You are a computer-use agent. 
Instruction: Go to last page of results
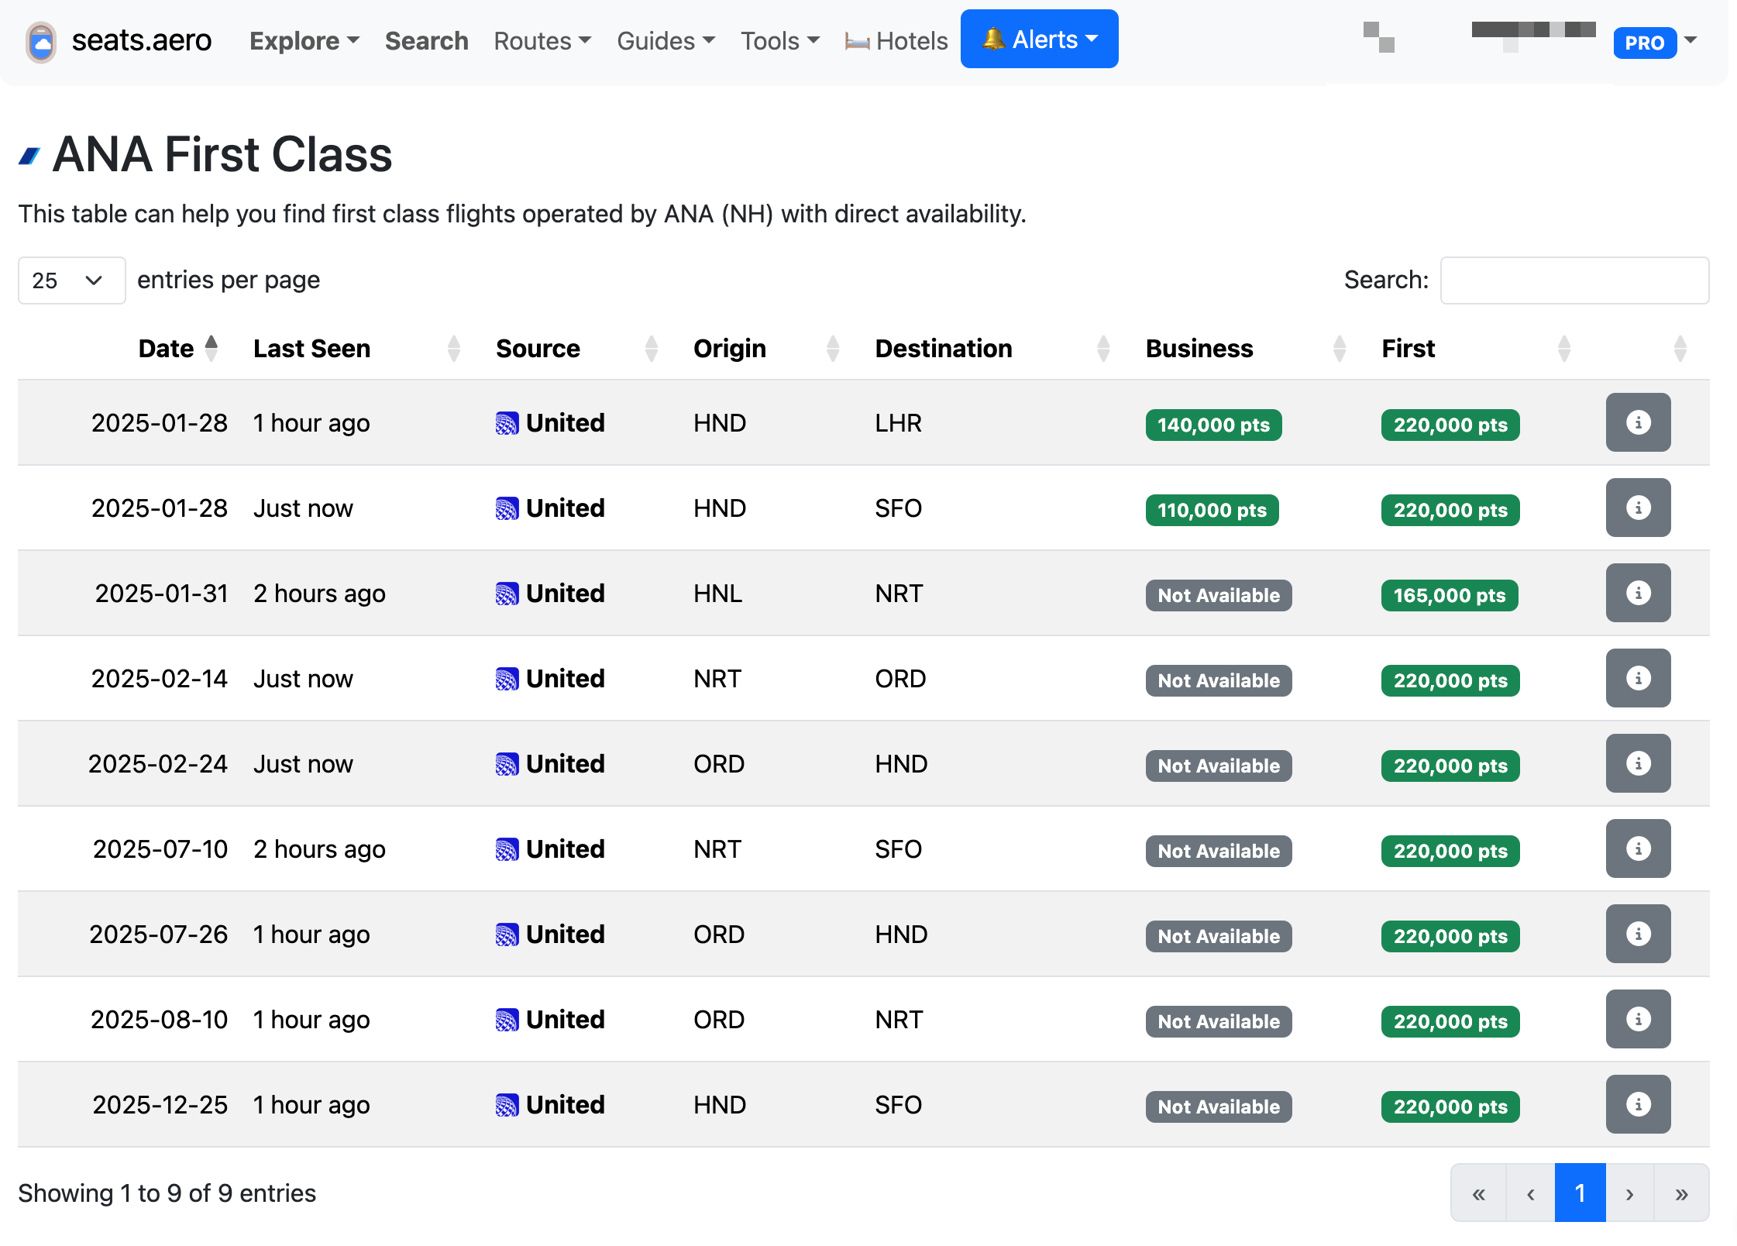1681,1193
